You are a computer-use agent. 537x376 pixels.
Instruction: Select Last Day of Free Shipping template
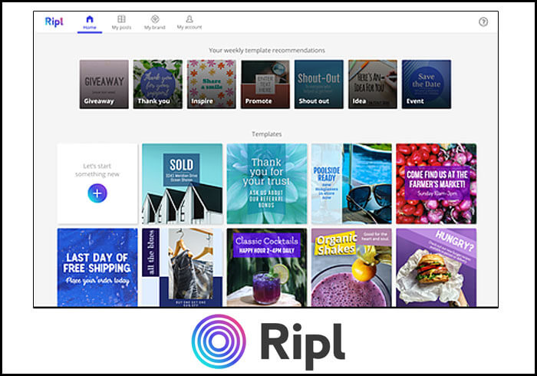[x=97, y=268]
